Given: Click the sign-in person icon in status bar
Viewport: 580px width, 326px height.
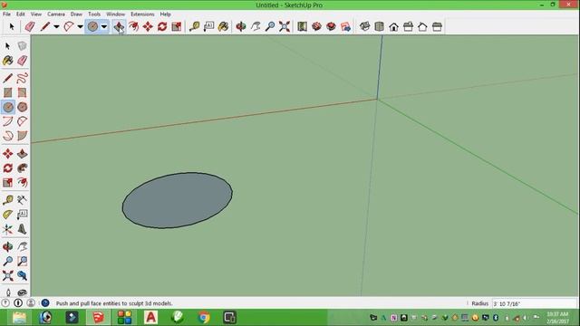Looking at the screenshot, I should click(x=31, y=303).
